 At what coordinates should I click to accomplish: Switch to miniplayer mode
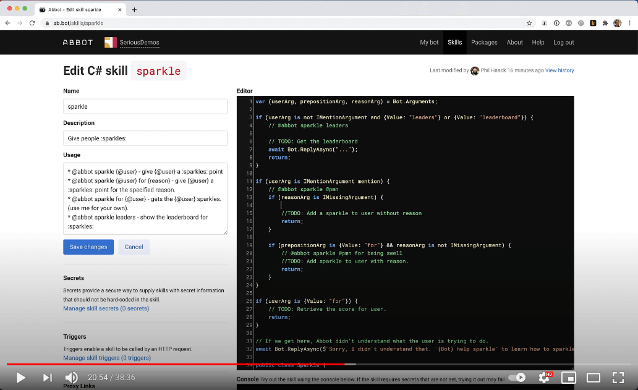569,377
